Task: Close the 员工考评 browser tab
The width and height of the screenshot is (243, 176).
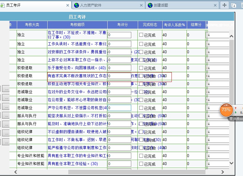Action: (67, 5)
